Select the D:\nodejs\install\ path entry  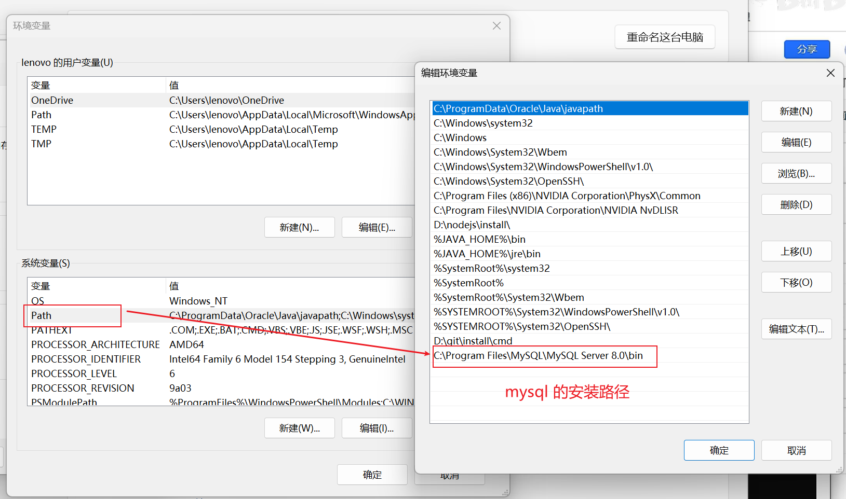(x=590, y=225)
